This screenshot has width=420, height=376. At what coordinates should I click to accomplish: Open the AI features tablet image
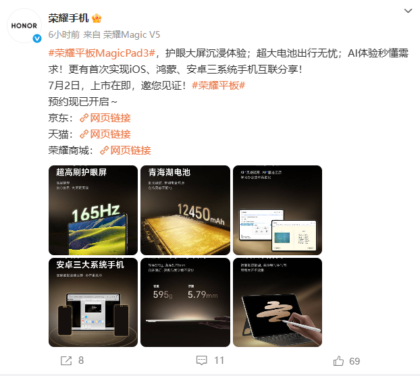[278, 210]
